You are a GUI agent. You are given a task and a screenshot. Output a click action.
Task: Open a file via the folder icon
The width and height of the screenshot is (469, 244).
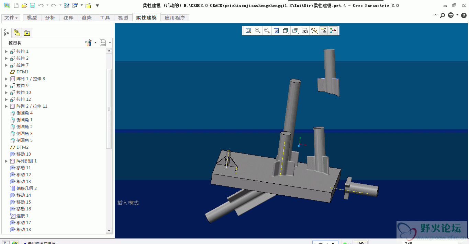[x=24, y=5]
